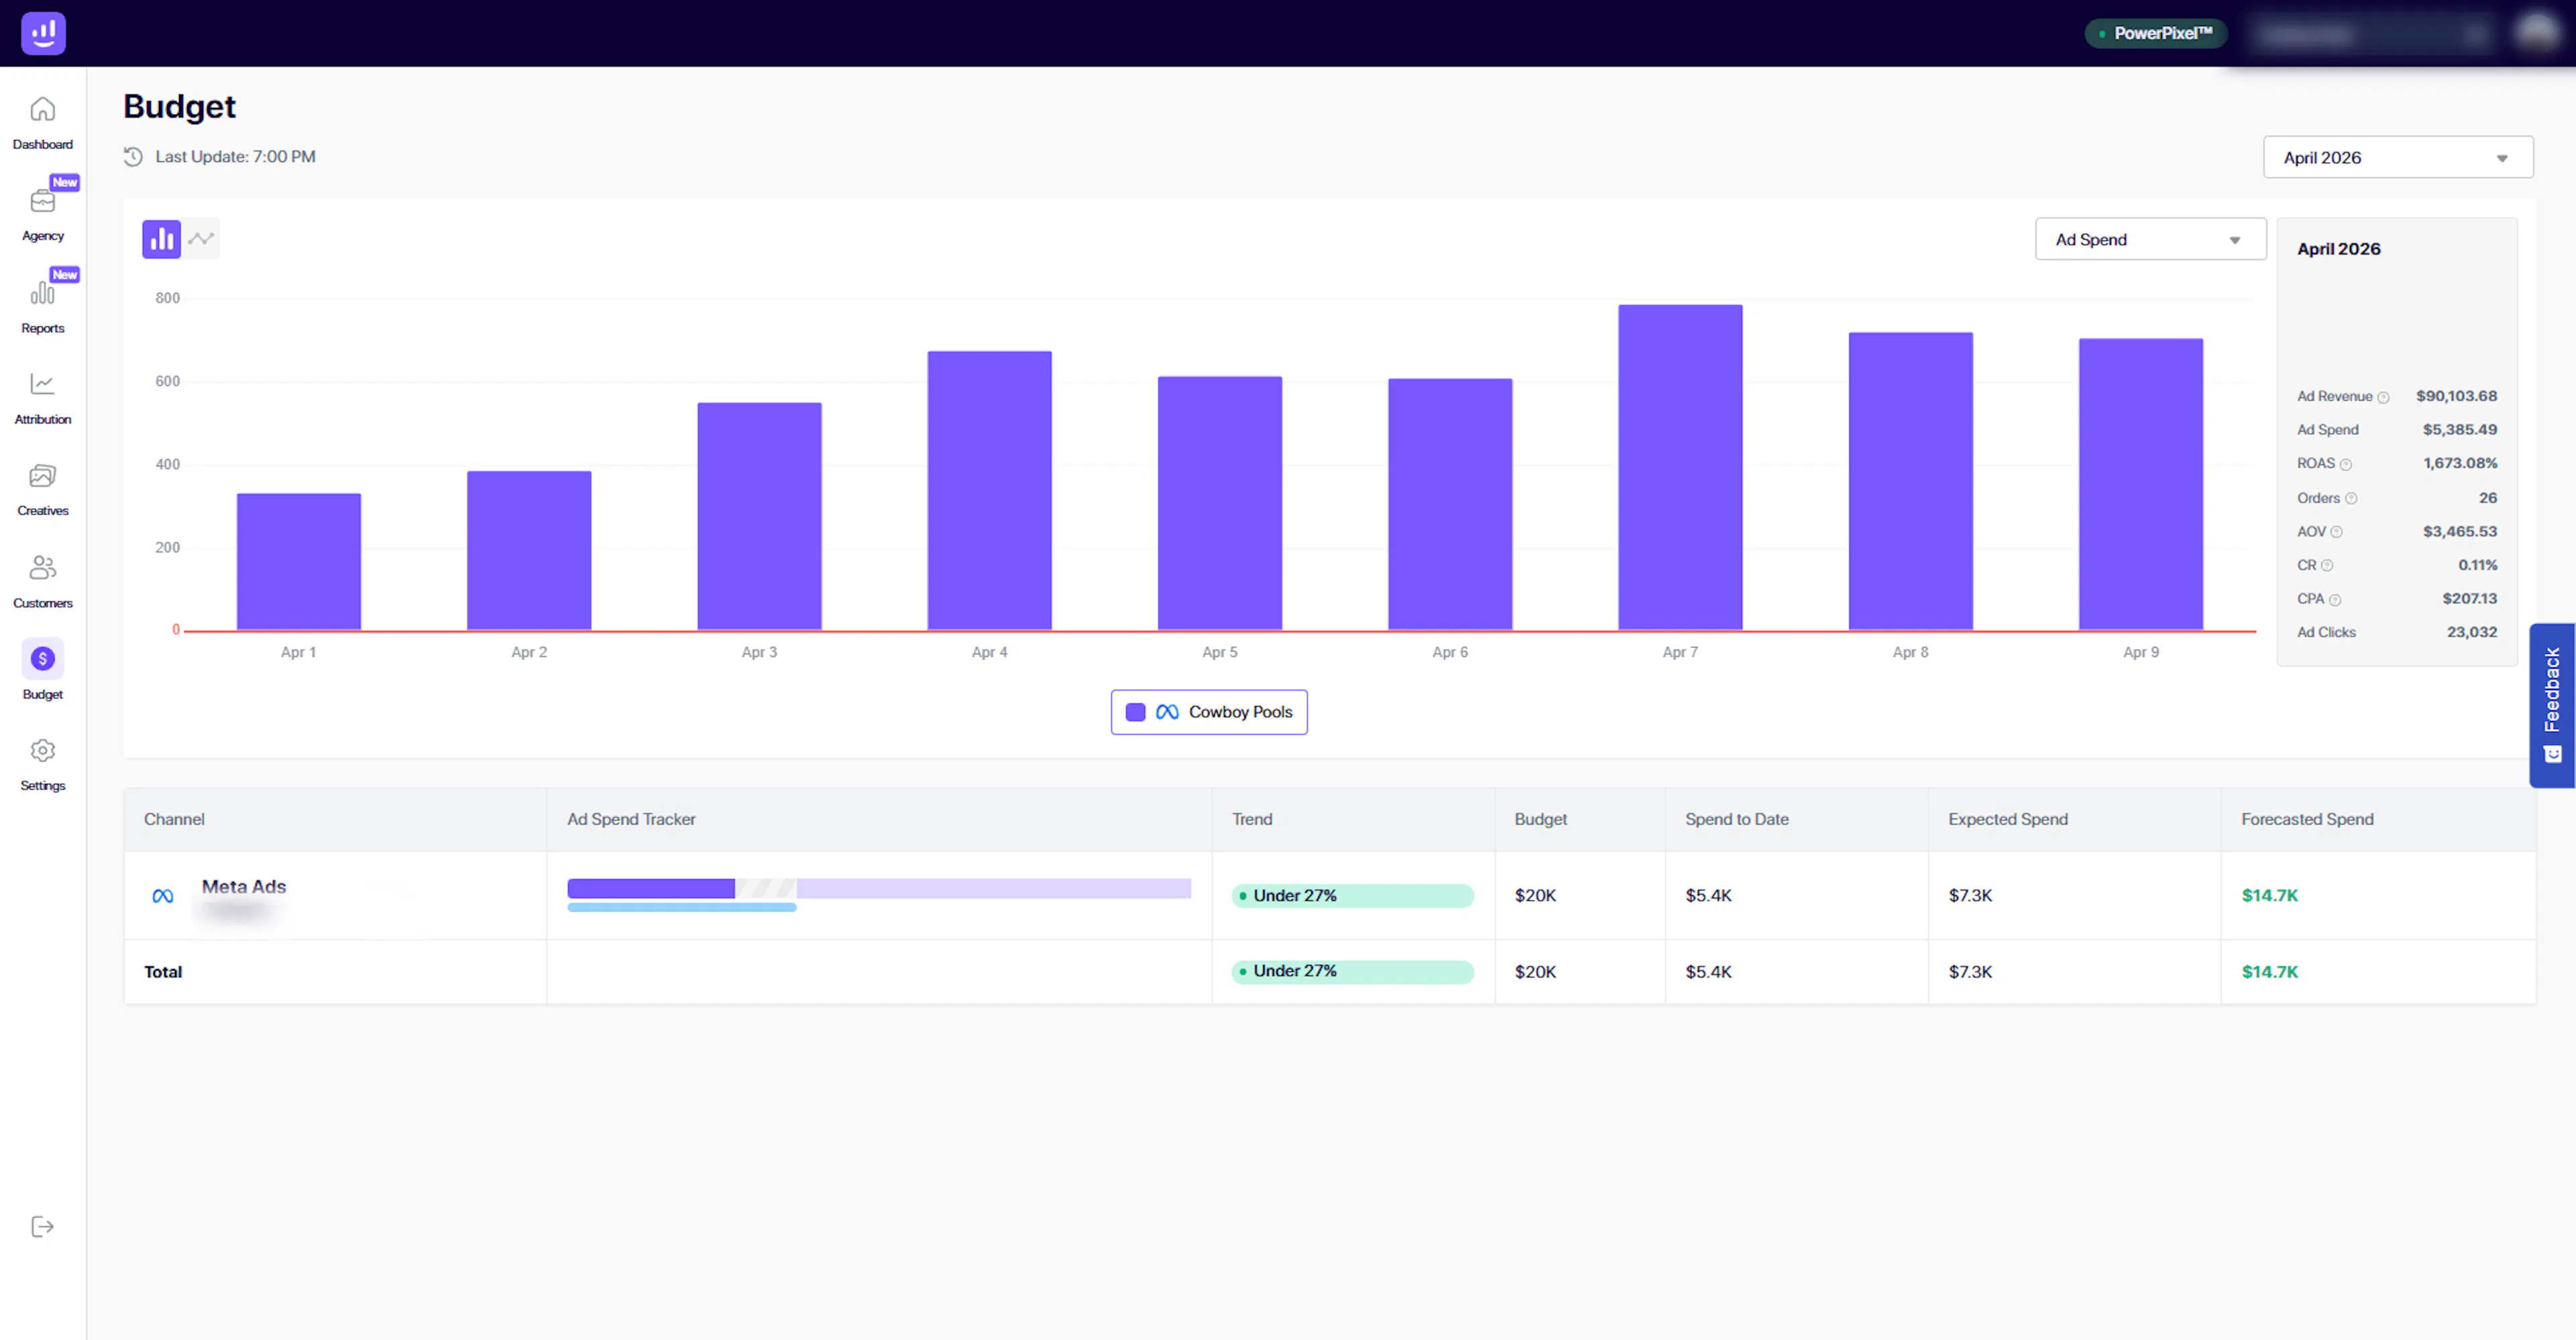Open the Dashboard home icon

[42, 110]
